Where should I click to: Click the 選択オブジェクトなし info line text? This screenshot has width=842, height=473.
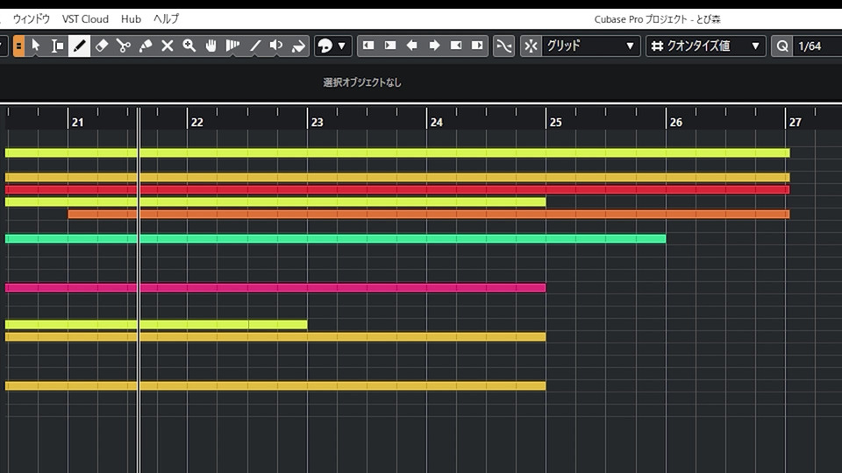pyautogui.click(x=362, y=82)
